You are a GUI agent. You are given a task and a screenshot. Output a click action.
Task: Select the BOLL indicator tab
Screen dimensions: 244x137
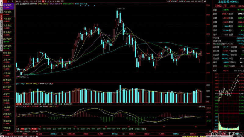(x=49, y=129)
